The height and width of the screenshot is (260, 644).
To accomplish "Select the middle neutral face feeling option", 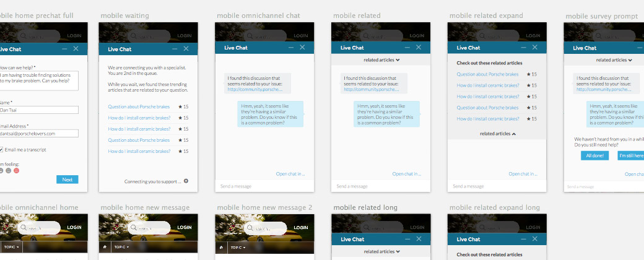I will [x=8, y=170].
